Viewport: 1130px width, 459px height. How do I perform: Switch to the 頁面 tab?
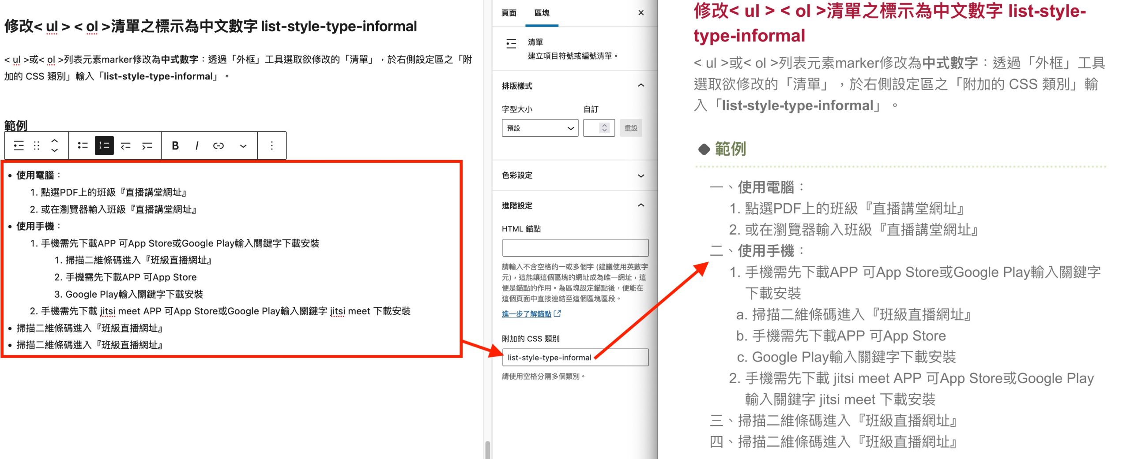(x=509, y=13)
